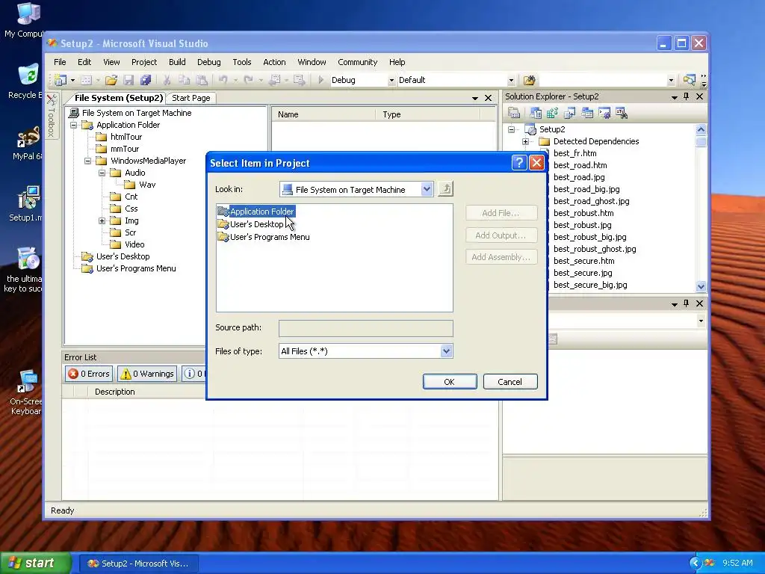765x574 pixels.
Task: Click Setup2 taskbar button
Action: coord(138,564)
